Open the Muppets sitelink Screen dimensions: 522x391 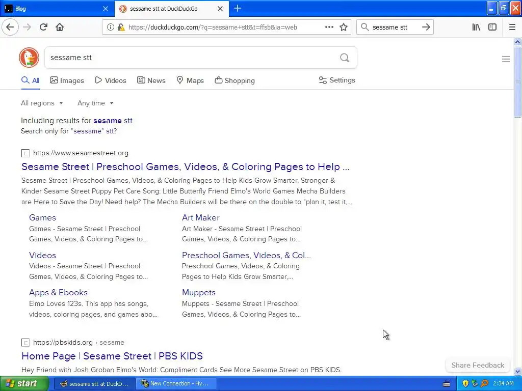199,293
